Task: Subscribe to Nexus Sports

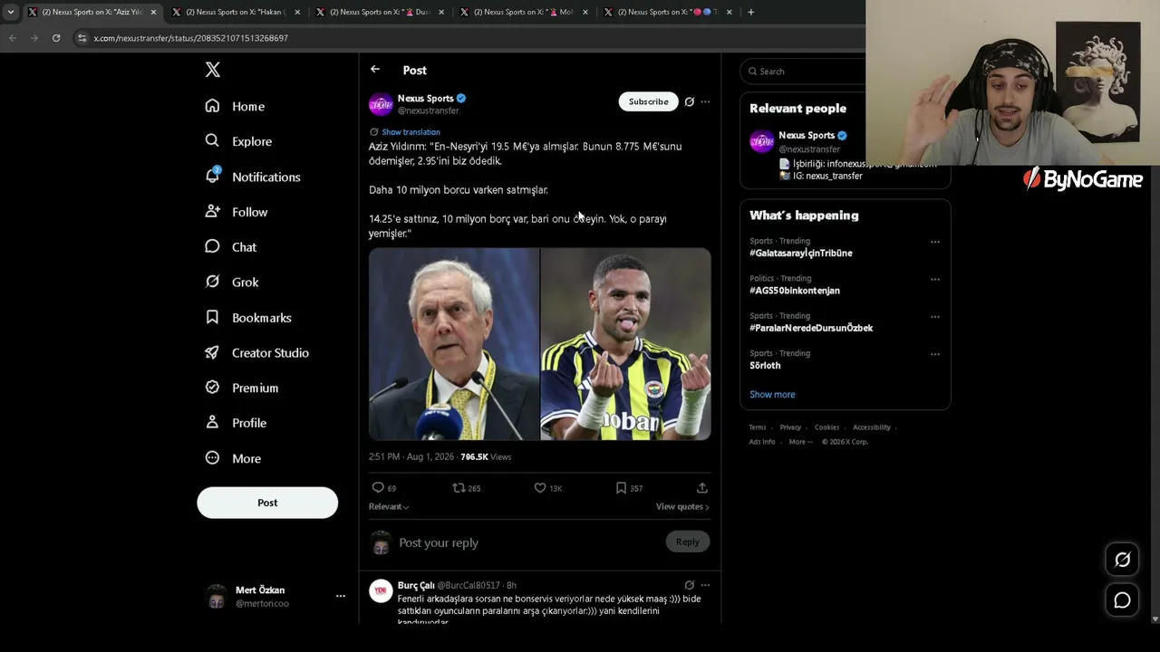Action: 649,101
